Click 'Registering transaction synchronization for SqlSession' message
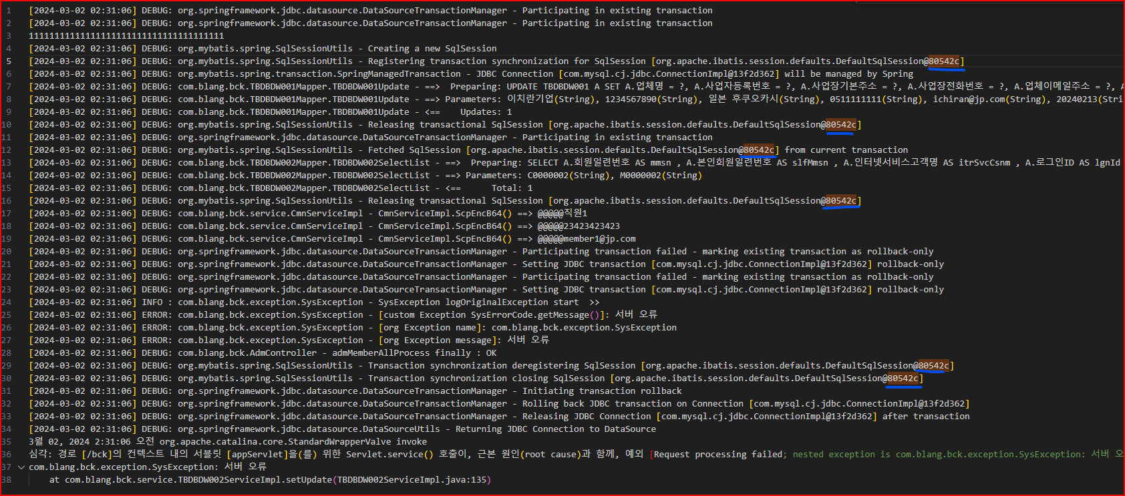Image resolution: width=1125 pixels, height=496 pixels. [x=507, y=61]
